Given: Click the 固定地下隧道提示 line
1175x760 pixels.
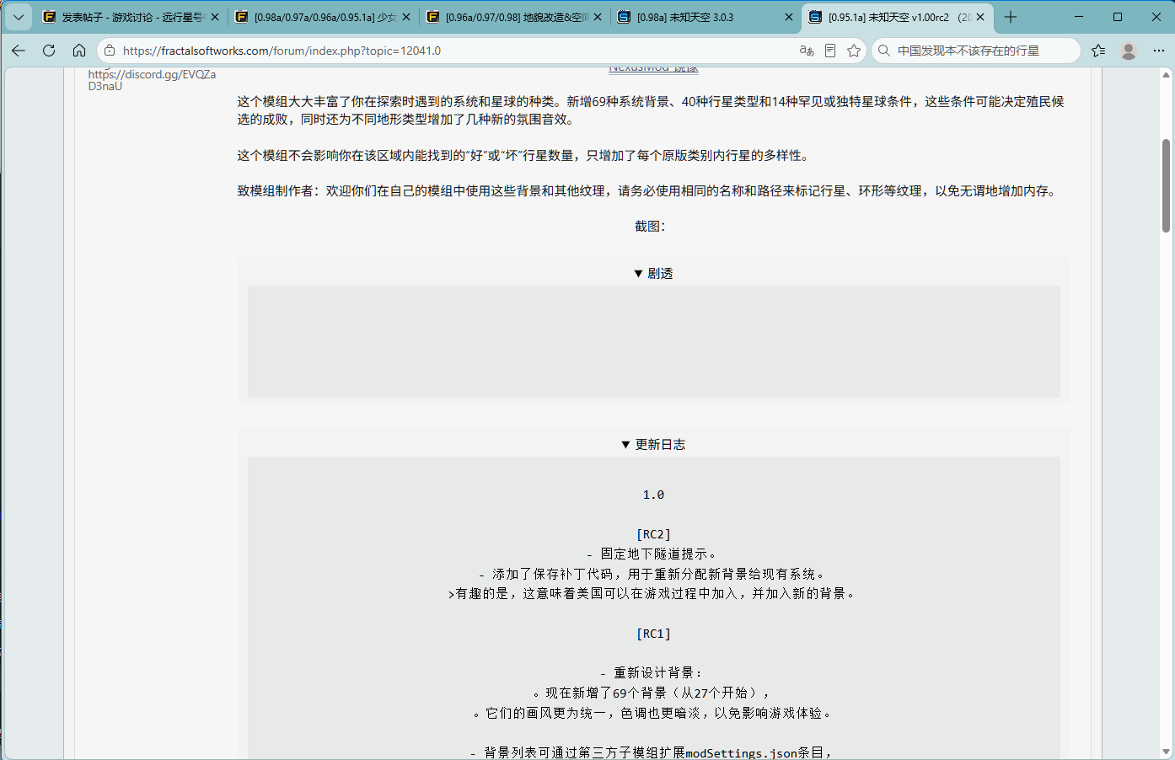Looking at the screenshot, I should click(x=653, y=554).
